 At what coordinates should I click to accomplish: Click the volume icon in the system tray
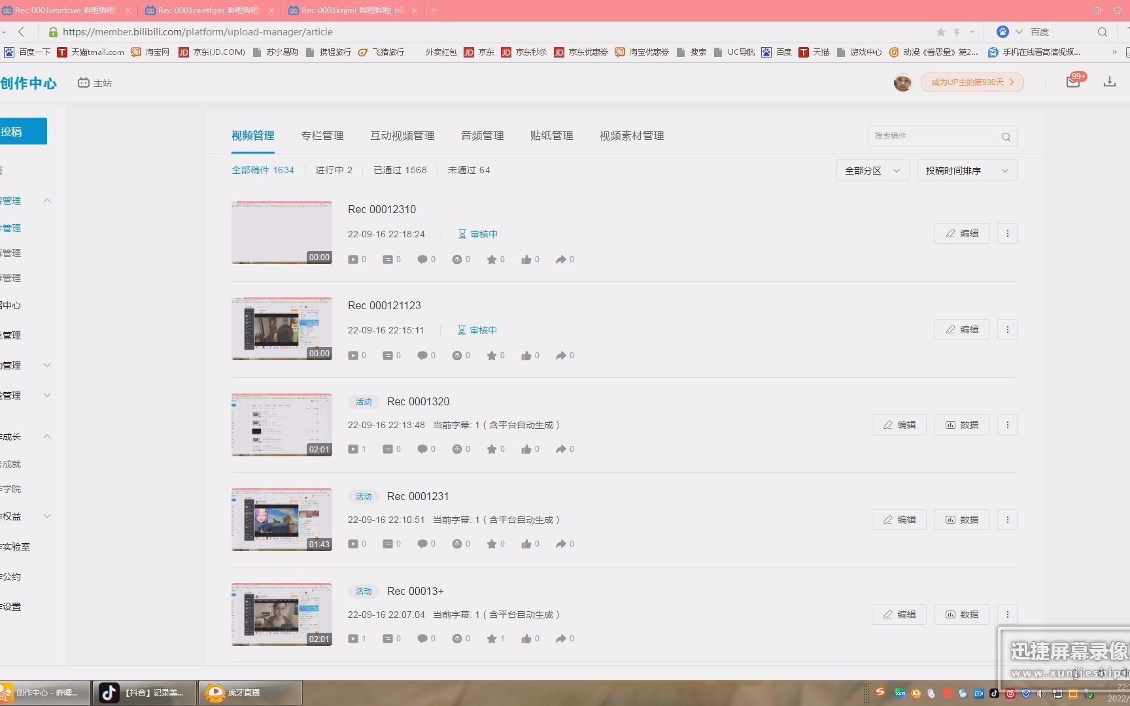click(1042, 694)
